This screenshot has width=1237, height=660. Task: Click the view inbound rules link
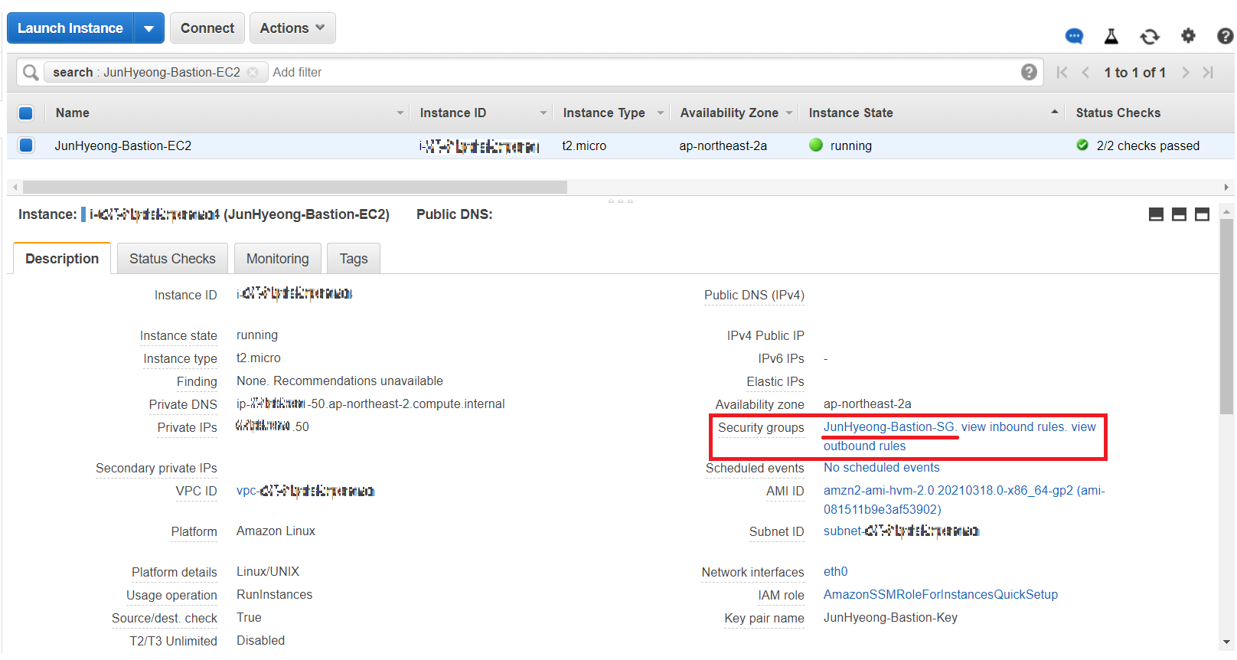pyautogui.click(x=1013, y=427)
